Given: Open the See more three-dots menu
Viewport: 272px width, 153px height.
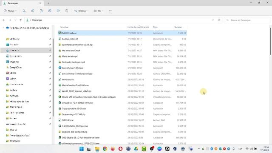Looking at the screenshot, I should point(110,11).
